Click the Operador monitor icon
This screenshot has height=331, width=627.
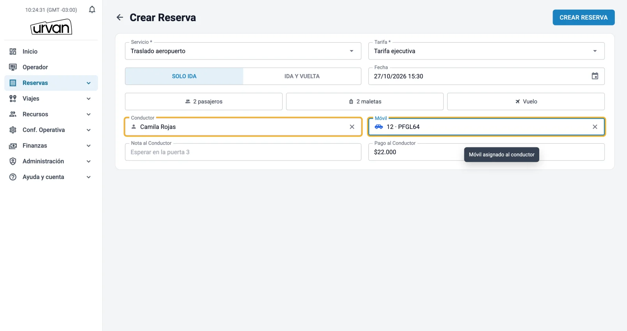13,67
